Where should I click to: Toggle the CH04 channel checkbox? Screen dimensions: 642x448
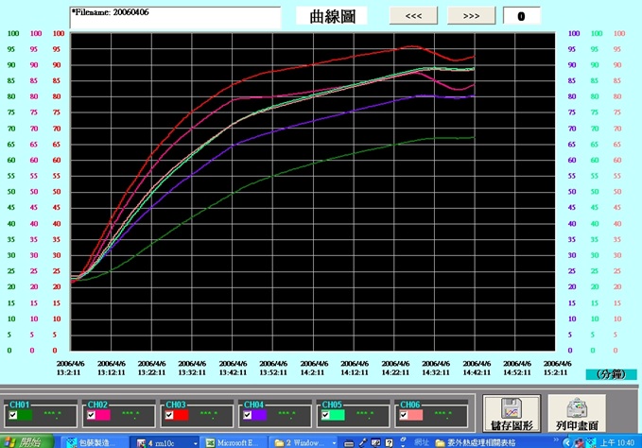pyautogui.click(x=248, y=415)
